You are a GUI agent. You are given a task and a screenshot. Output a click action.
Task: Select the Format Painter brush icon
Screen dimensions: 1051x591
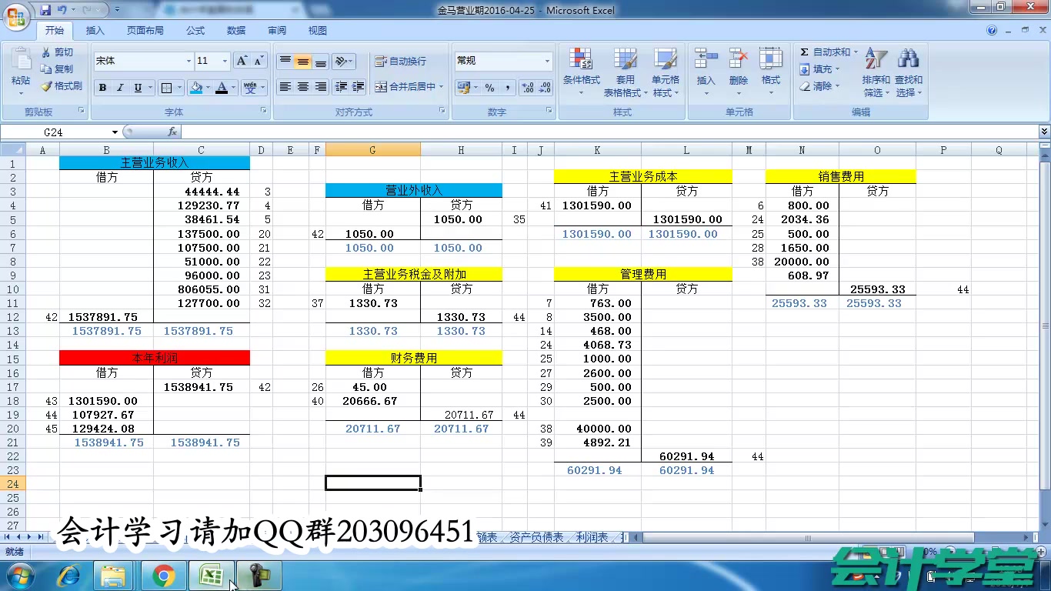[46, 86]
